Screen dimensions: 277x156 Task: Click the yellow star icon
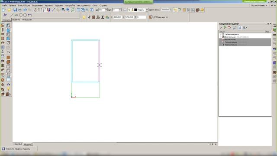coord(84,17)
